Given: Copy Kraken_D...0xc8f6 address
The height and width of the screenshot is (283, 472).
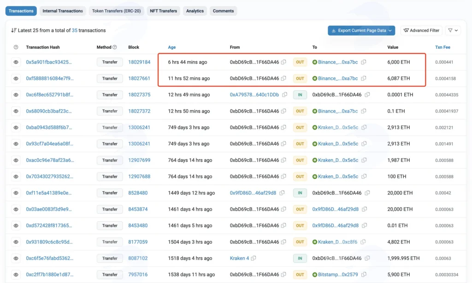Looking at the screenshot, I should coord(363,242).
